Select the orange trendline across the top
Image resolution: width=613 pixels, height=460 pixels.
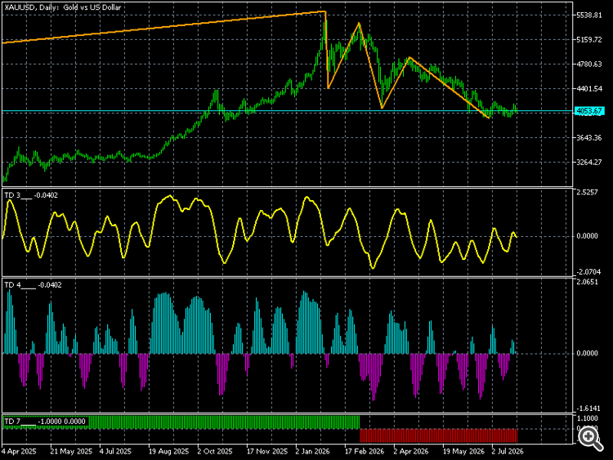coord(164,27)
